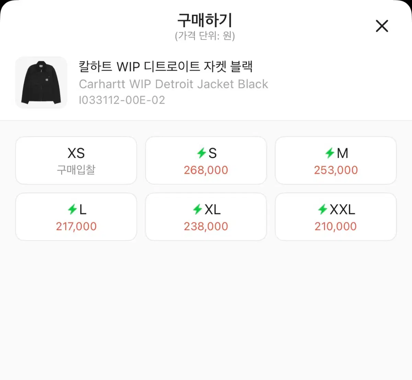Select size XS with 구매입찰 option
The image size is (412, 380).
coord(76,160)
